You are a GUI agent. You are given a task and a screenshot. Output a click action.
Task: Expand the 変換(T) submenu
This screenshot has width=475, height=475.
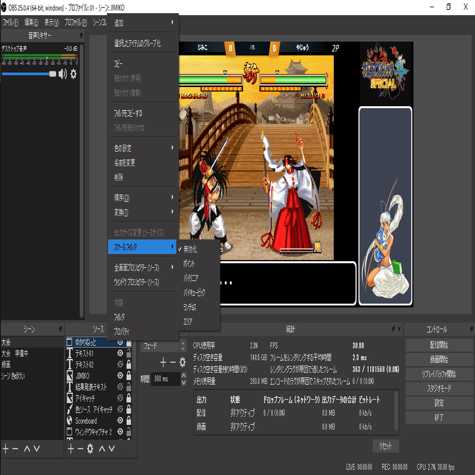[x=142, y=212]
